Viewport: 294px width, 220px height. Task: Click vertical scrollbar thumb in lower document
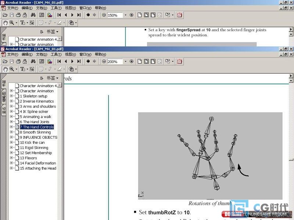coord(291,159)
